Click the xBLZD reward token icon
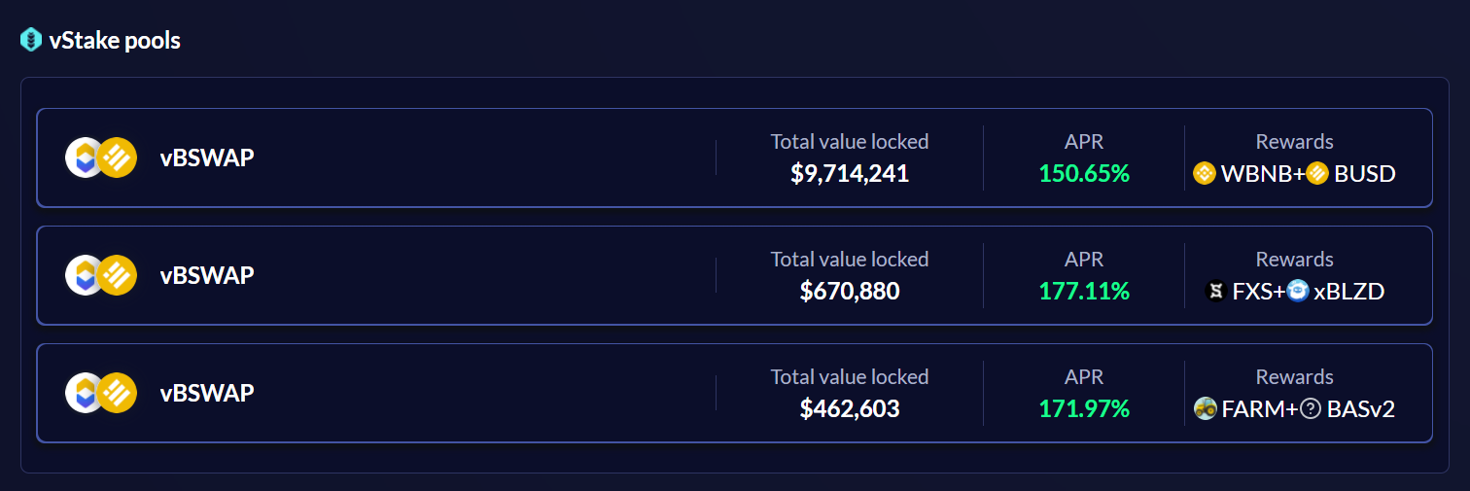 click(x=1298, y=291)
